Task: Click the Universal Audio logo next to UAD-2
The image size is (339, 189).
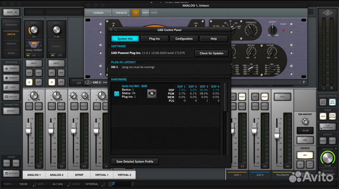Action: pos(88,82)
